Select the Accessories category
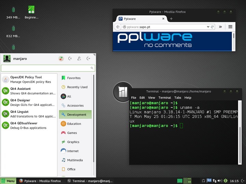Viewport: 246px width, 184px height. pyautogui.click(x=75, y=105)
